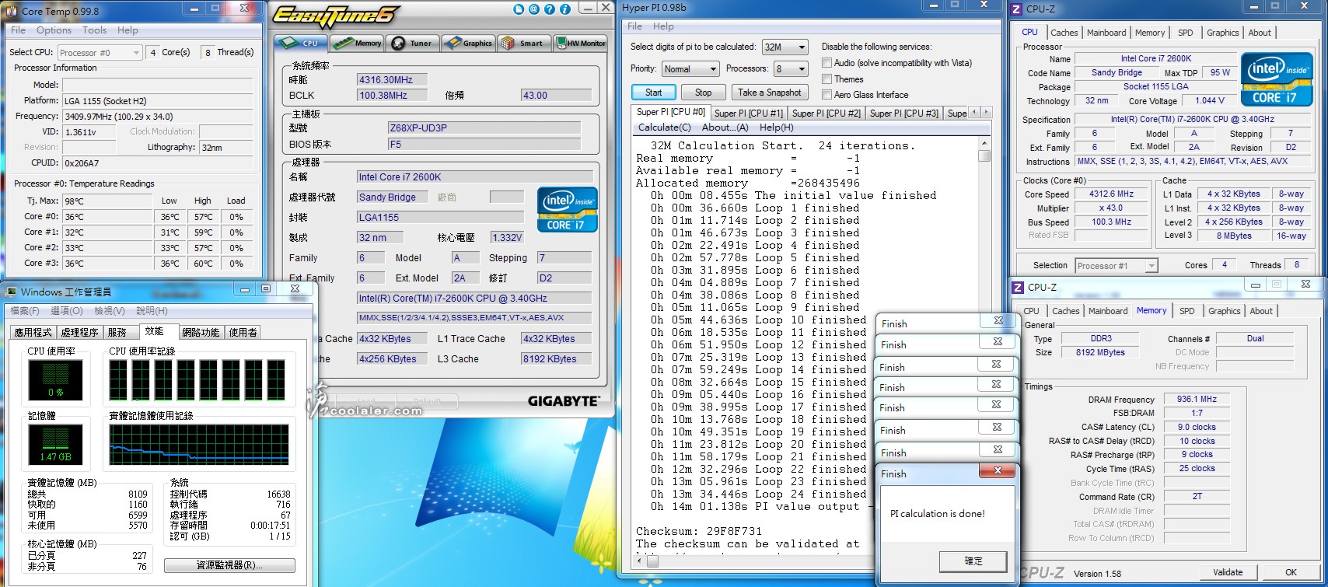Viewport: 1328px width, 587px height.
Task: Open the EasyTune6 Graphics tab
Action: pos(468,43)
